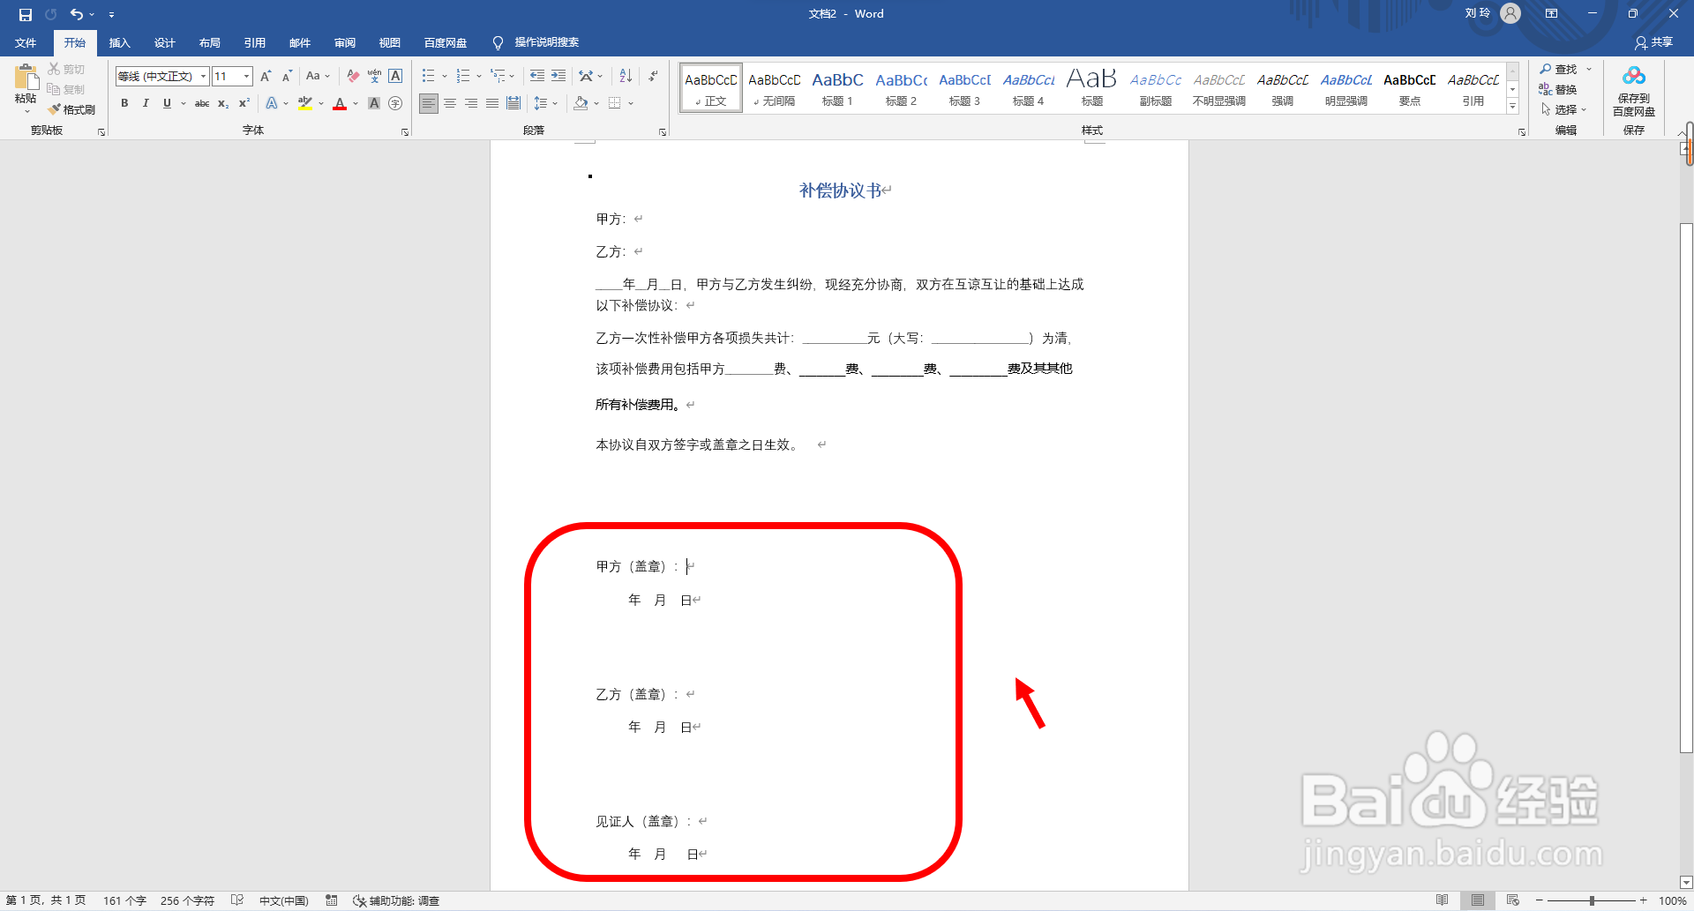Screen dimensions: 1694x911
Task: Decrease paragraph indent
Action: pos(536,77)
